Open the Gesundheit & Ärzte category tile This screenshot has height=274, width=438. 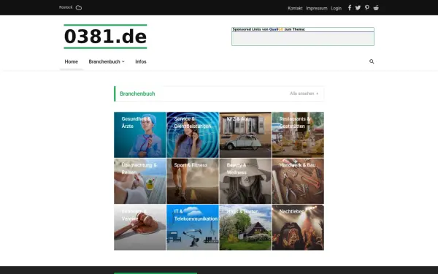tap(140, 134)
